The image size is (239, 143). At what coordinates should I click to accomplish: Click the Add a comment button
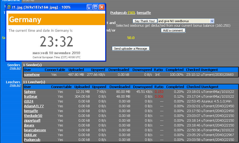click(x=173, y=30)
